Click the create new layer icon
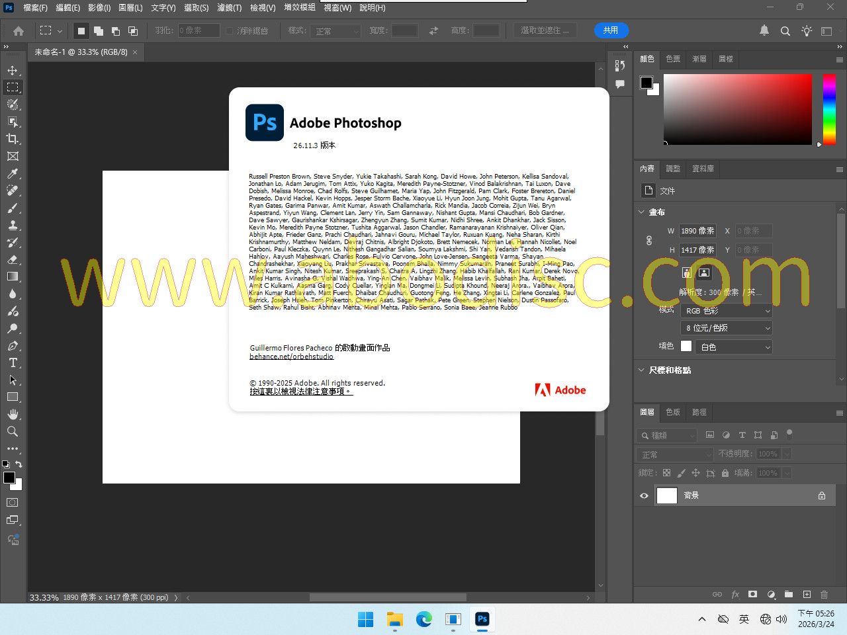The height and width of the screenshot is (635, 847). [x=807, y=595]
